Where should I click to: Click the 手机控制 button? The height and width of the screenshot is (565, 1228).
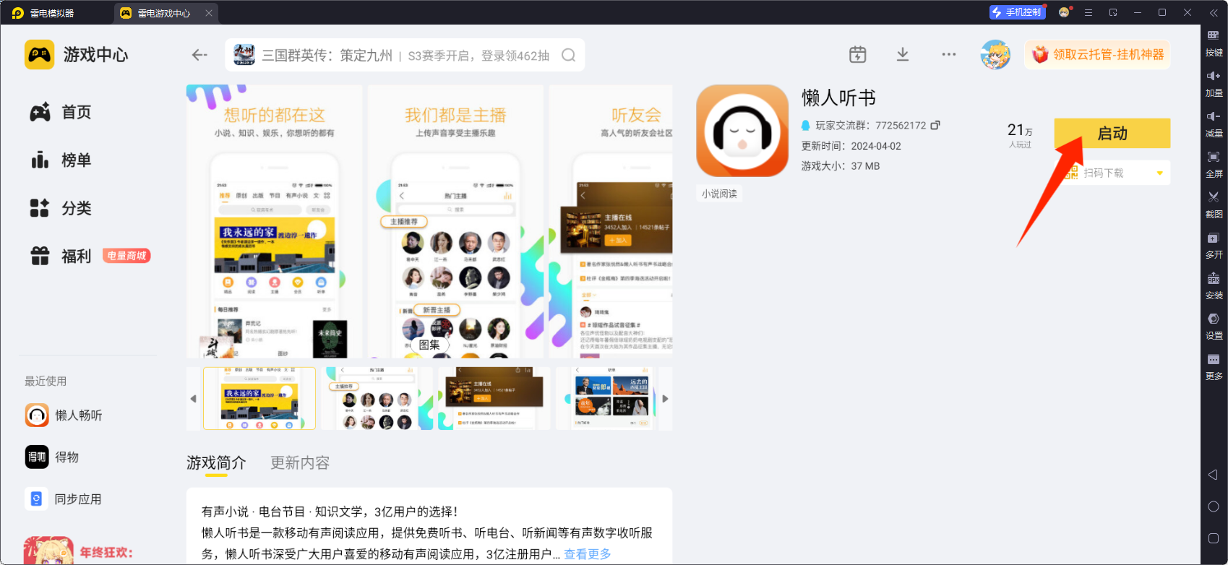(x=1017, y=12)
